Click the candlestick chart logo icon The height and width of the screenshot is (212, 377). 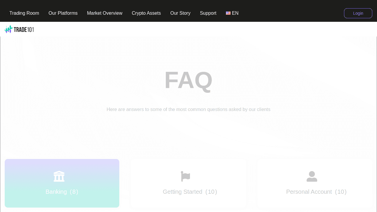point(9,29)
